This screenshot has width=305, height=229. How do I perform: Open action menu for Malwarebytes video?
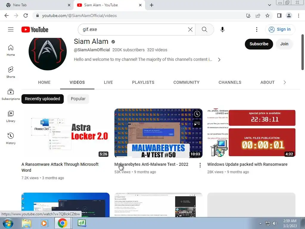[200, 165]
